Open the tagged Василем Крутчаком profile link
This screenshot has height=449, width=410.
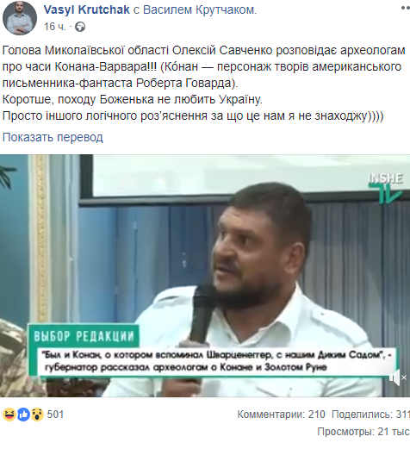(200, 9)
